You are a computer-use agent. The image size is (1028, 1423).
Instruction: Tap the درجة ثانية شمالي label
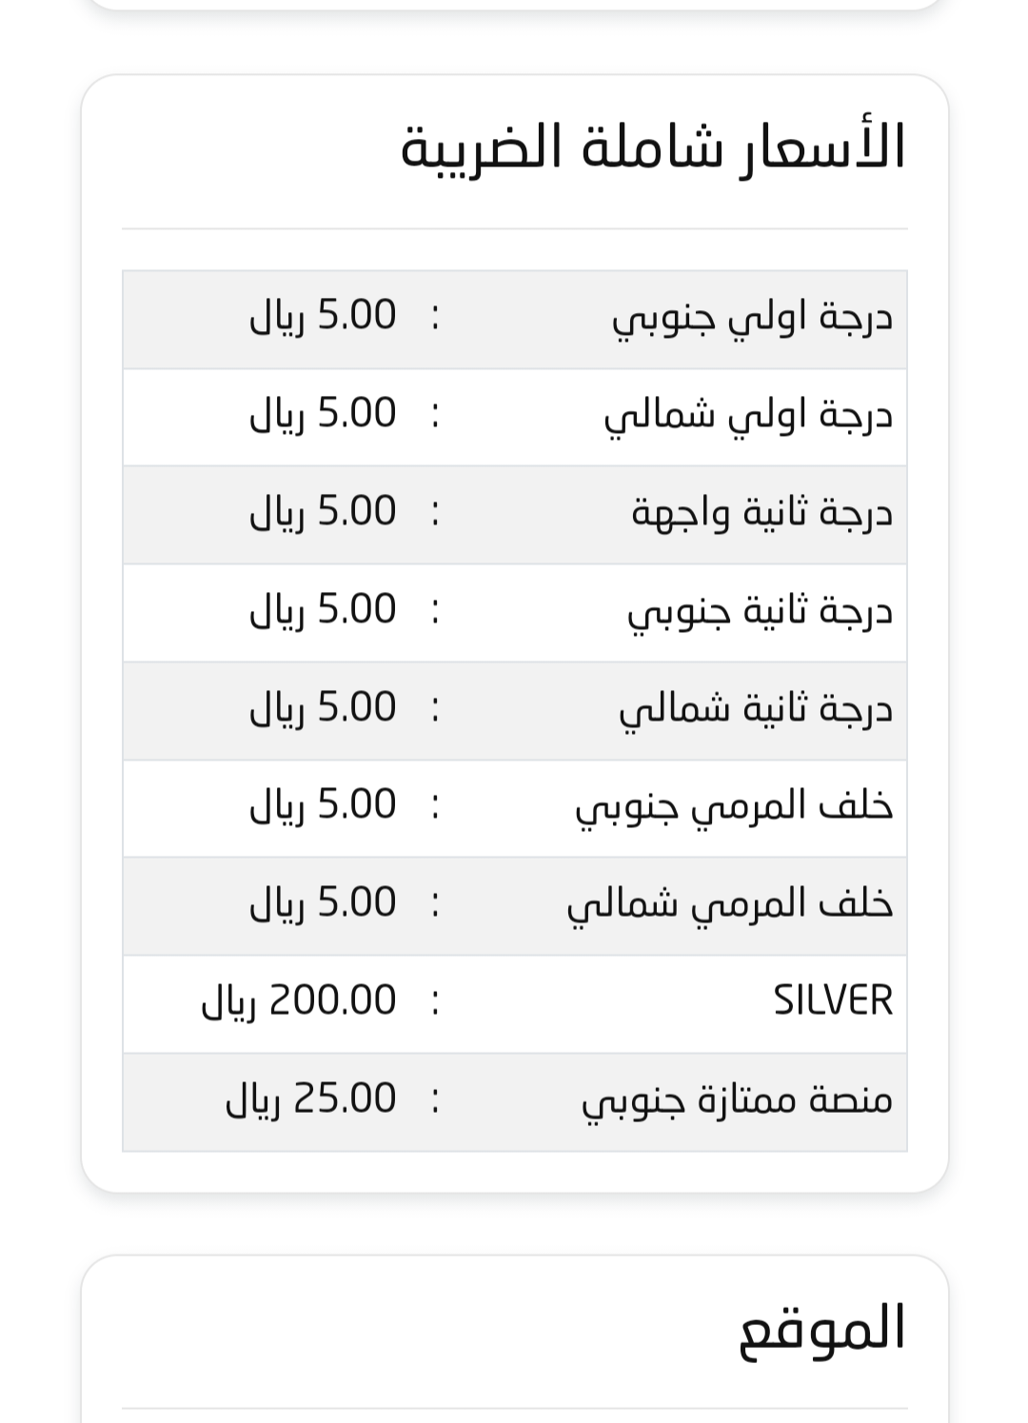[x=757, y=710]
